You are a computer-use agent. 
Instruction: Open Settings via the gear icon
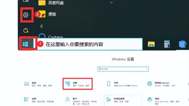pyautogui.click(x=26, y=15)
